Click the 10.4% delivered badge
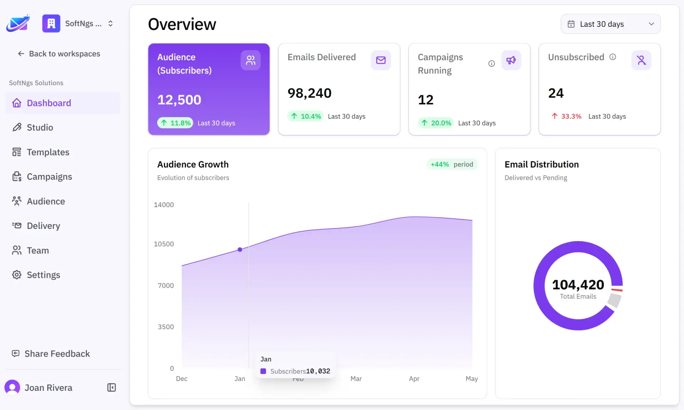 306,116
